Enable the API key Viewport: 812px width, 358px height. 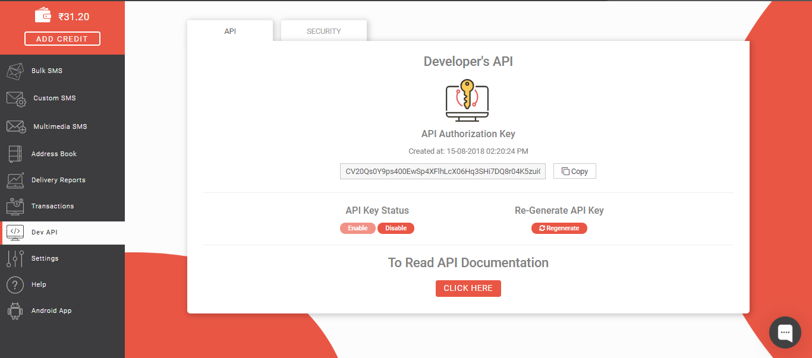coord(358,228)
